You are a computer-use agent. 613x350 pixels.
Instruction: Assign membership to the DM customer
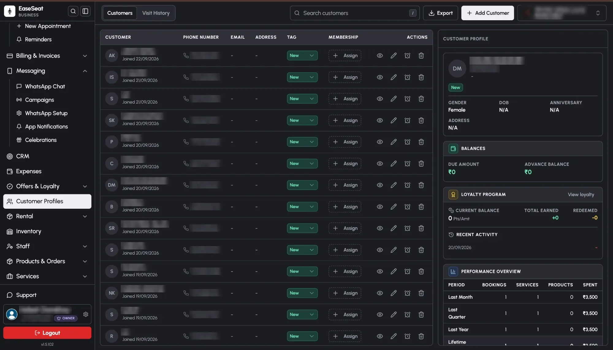[345, 185]
